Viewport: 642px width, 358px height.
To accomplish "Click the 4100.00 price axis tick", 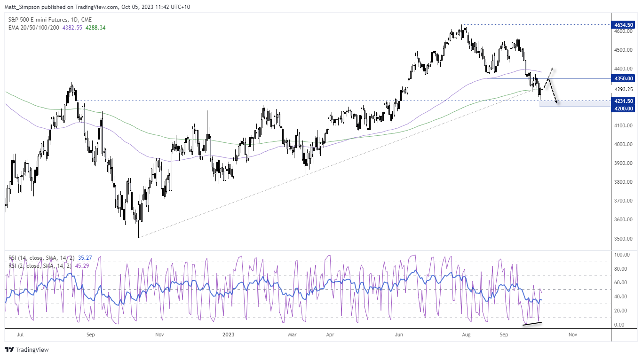I will pos(624,125).
